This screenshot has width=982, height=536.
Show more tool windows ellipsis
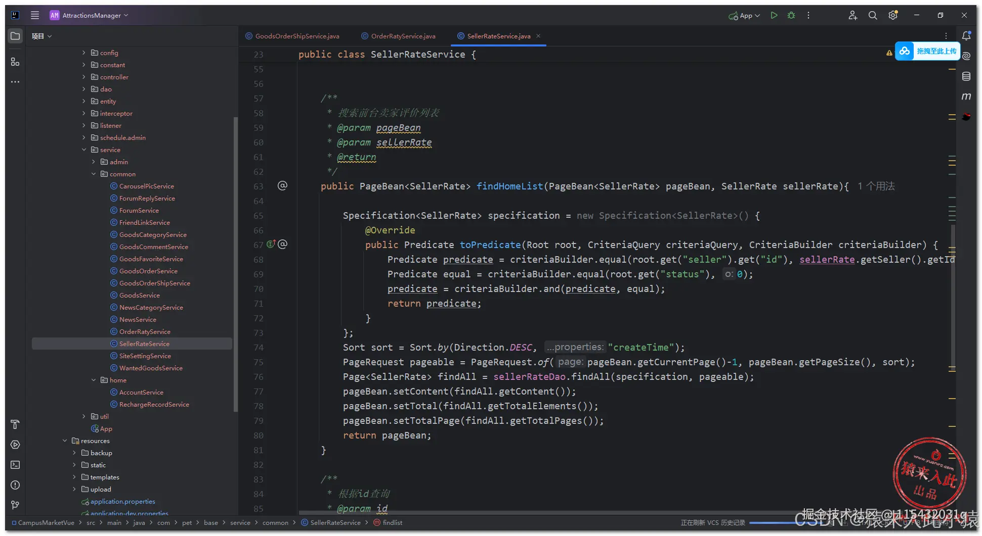(x=15, y=82)
